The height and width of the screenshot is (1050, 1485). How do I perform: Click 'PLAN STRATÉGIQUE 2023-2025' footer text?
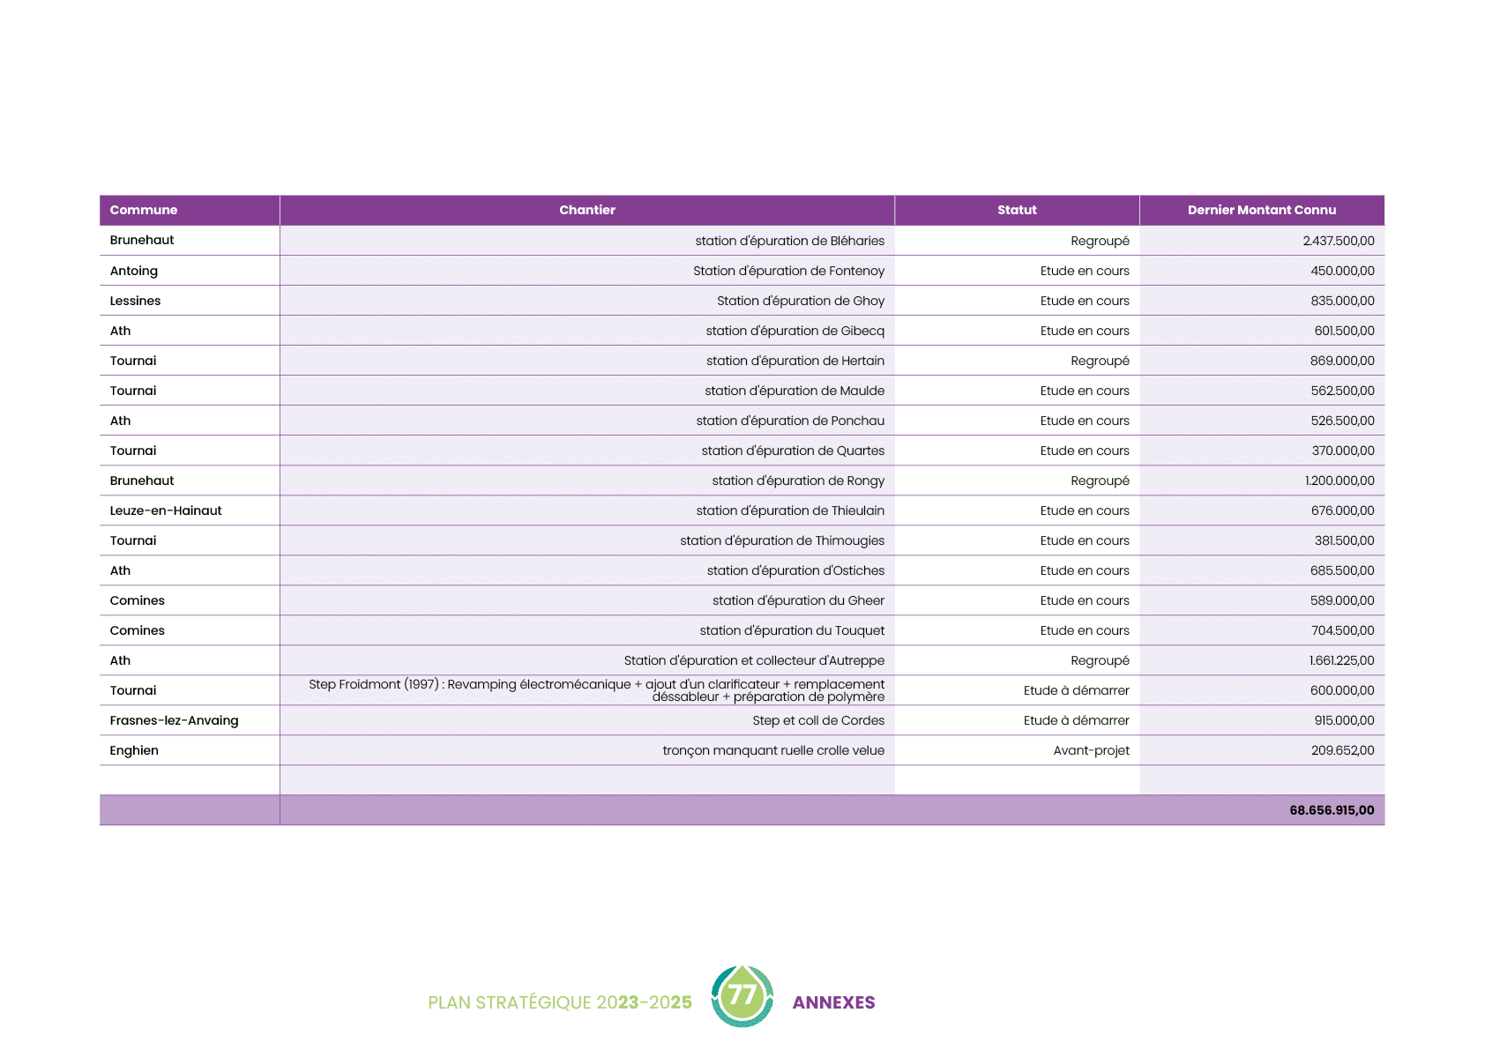(x=559, y=1002)
